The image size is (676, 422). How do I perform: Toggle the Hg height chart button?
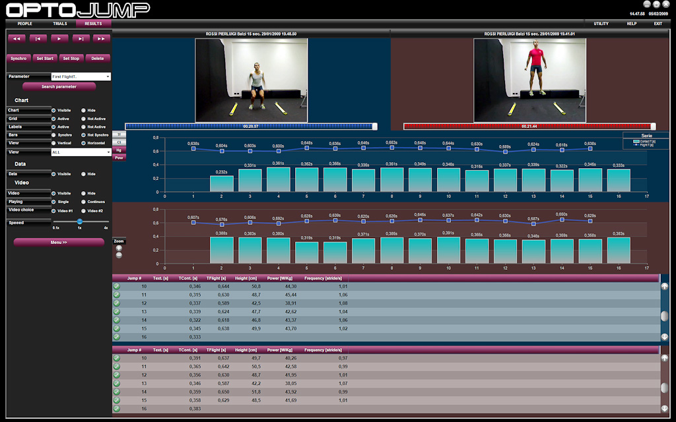[119, 150]
